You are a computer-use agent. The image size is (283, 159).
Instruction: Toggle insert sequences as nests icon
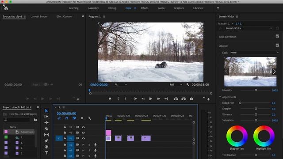(59, 118)
